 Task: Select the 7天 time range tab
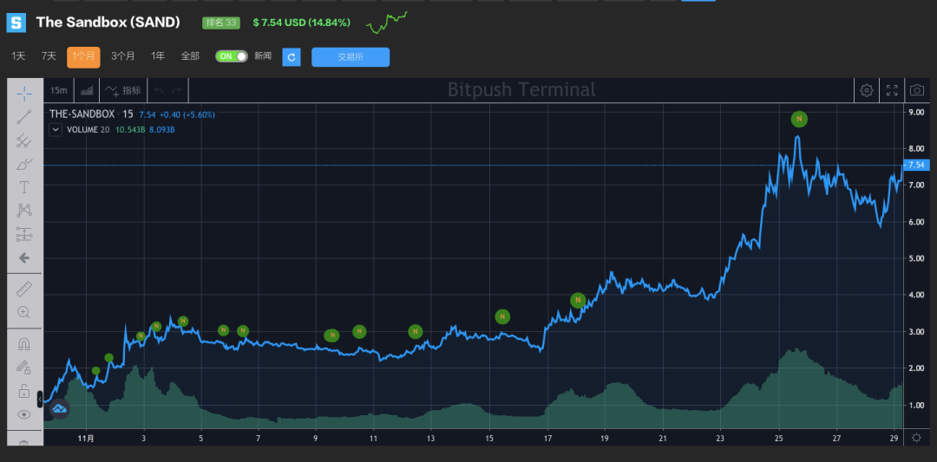49,56
